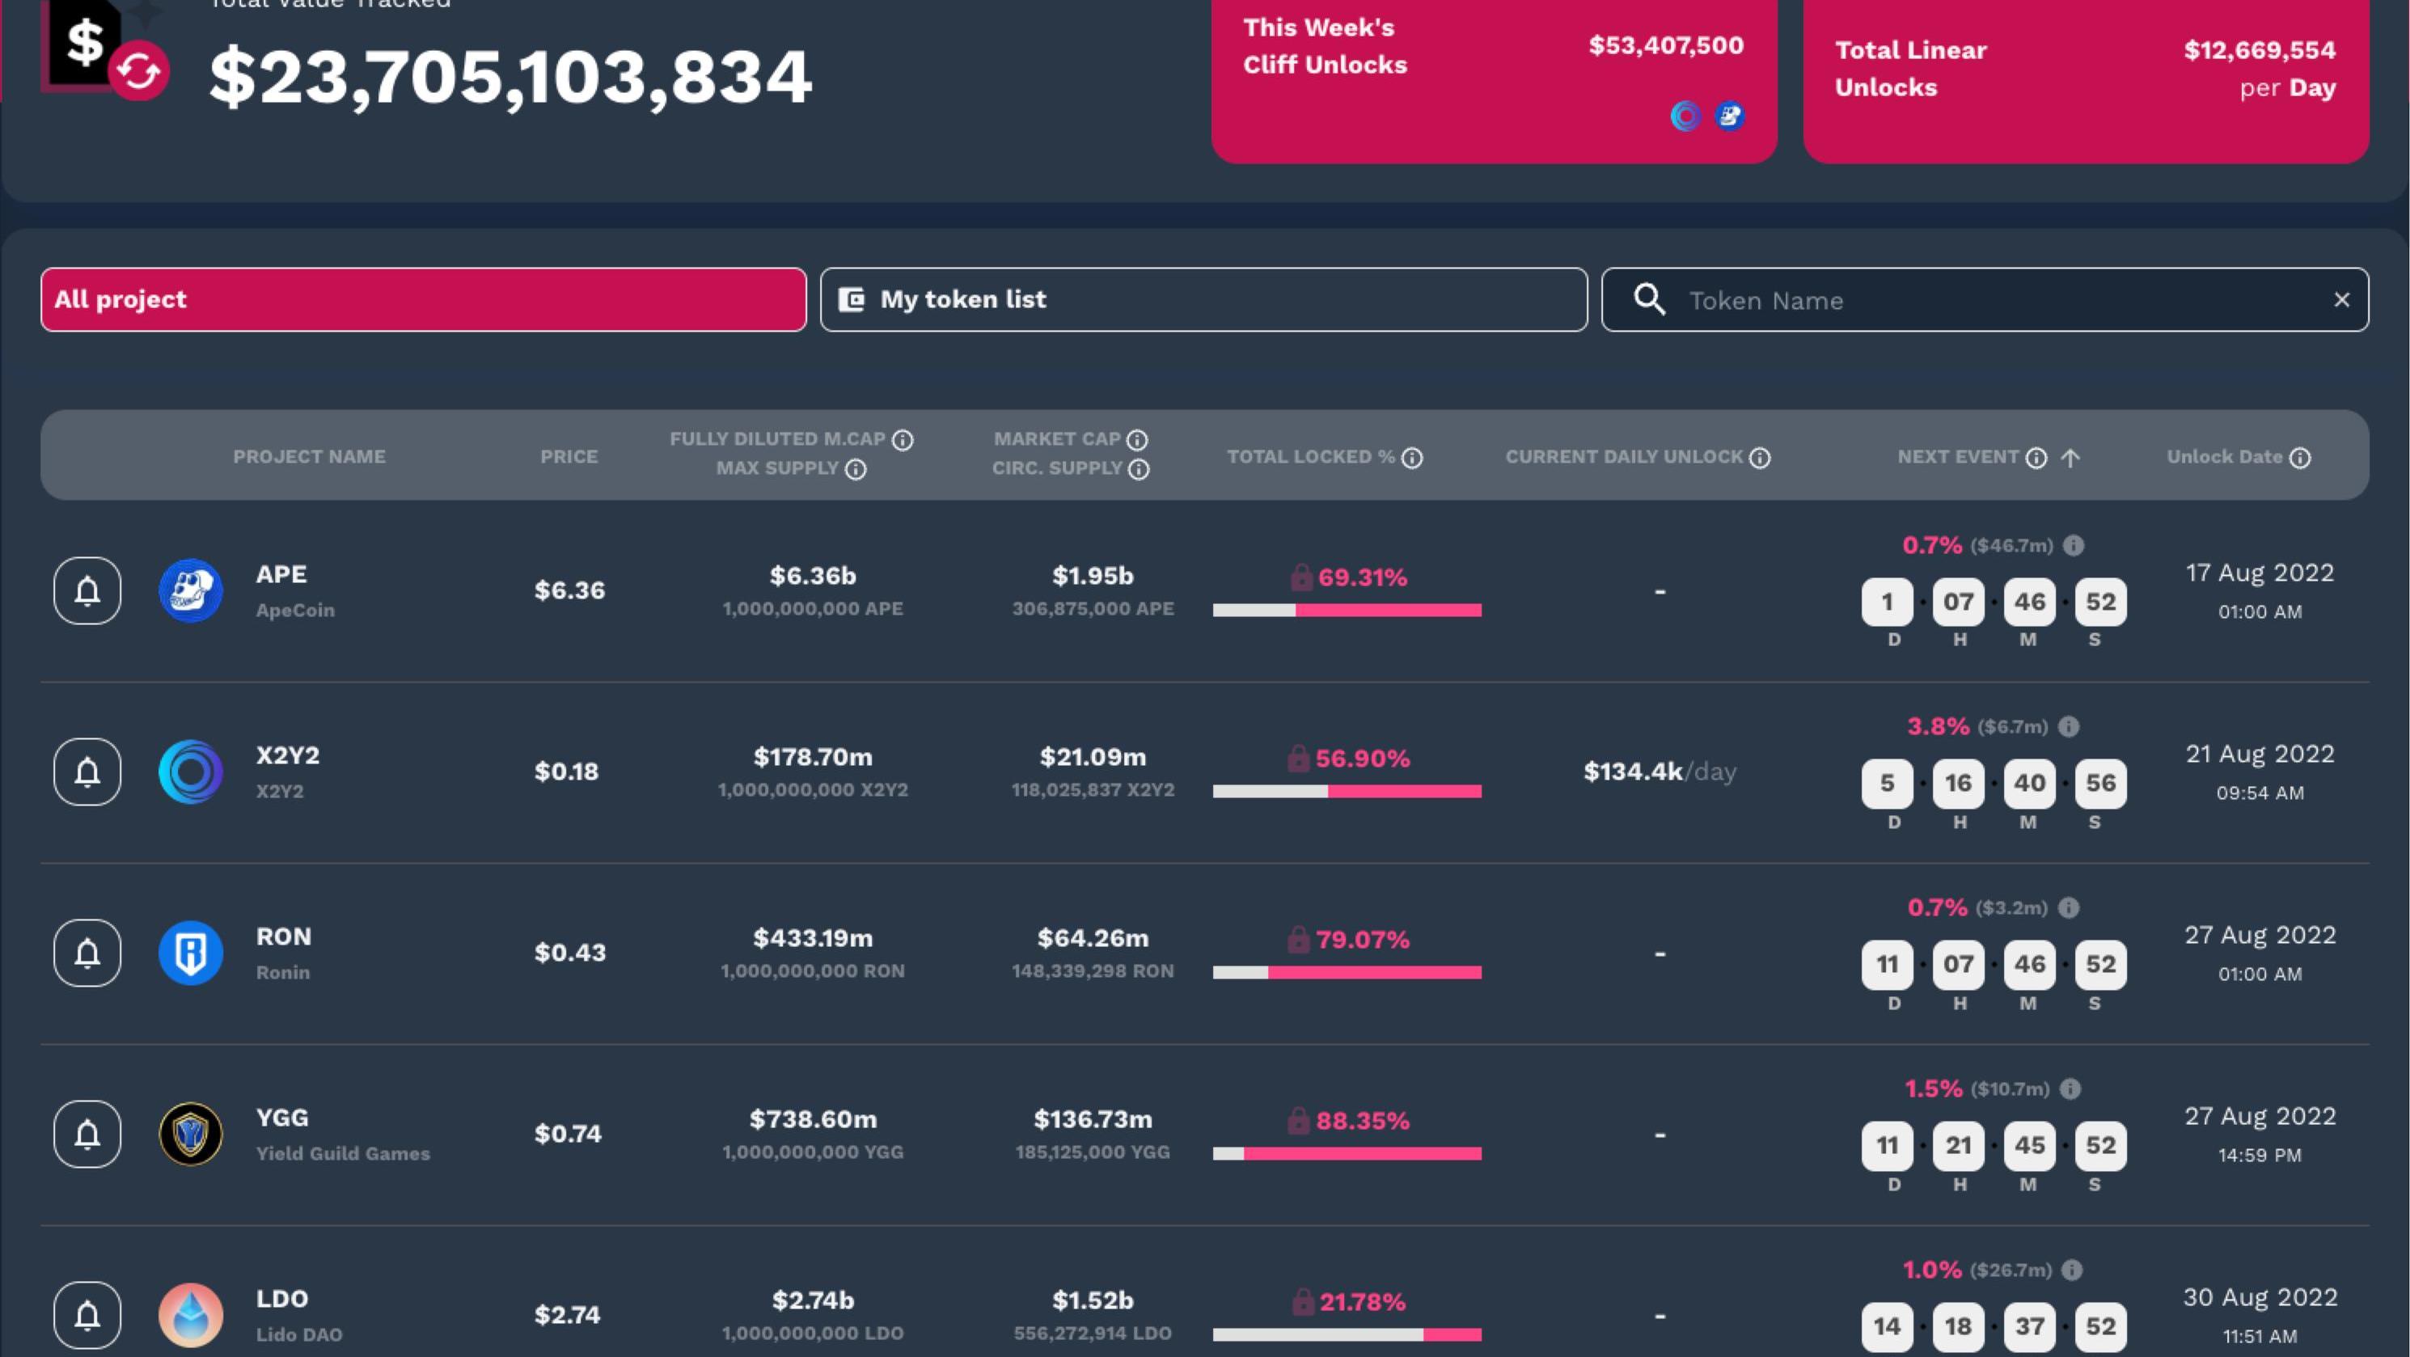Sort by Current Daily Unlock header
The height and width of the screenshot is (1357, 2410).
(1623, 456)
